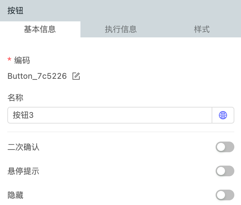The height and width of the screenshot is (205, 241).
Task: Enable the 二次确认 switch
Action: tap(225, 147)
